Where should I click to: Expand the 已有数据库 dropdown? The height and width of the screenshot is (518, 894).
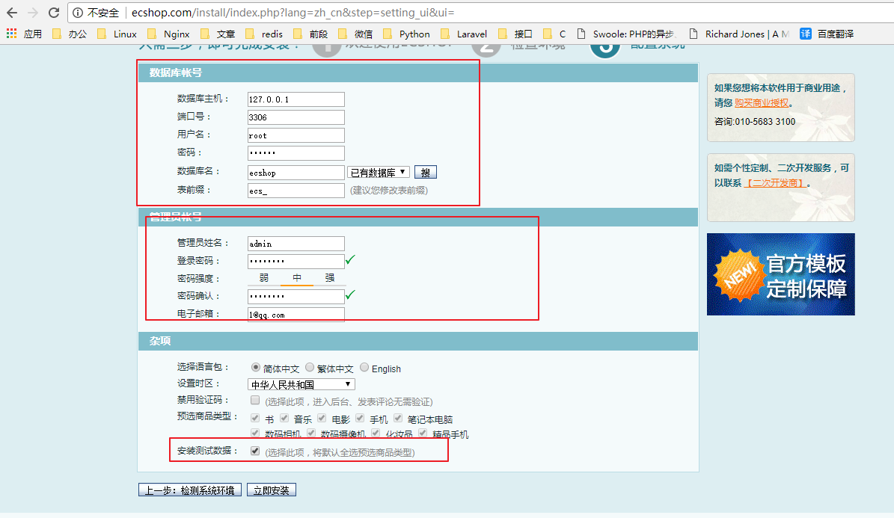click(379, 173)
